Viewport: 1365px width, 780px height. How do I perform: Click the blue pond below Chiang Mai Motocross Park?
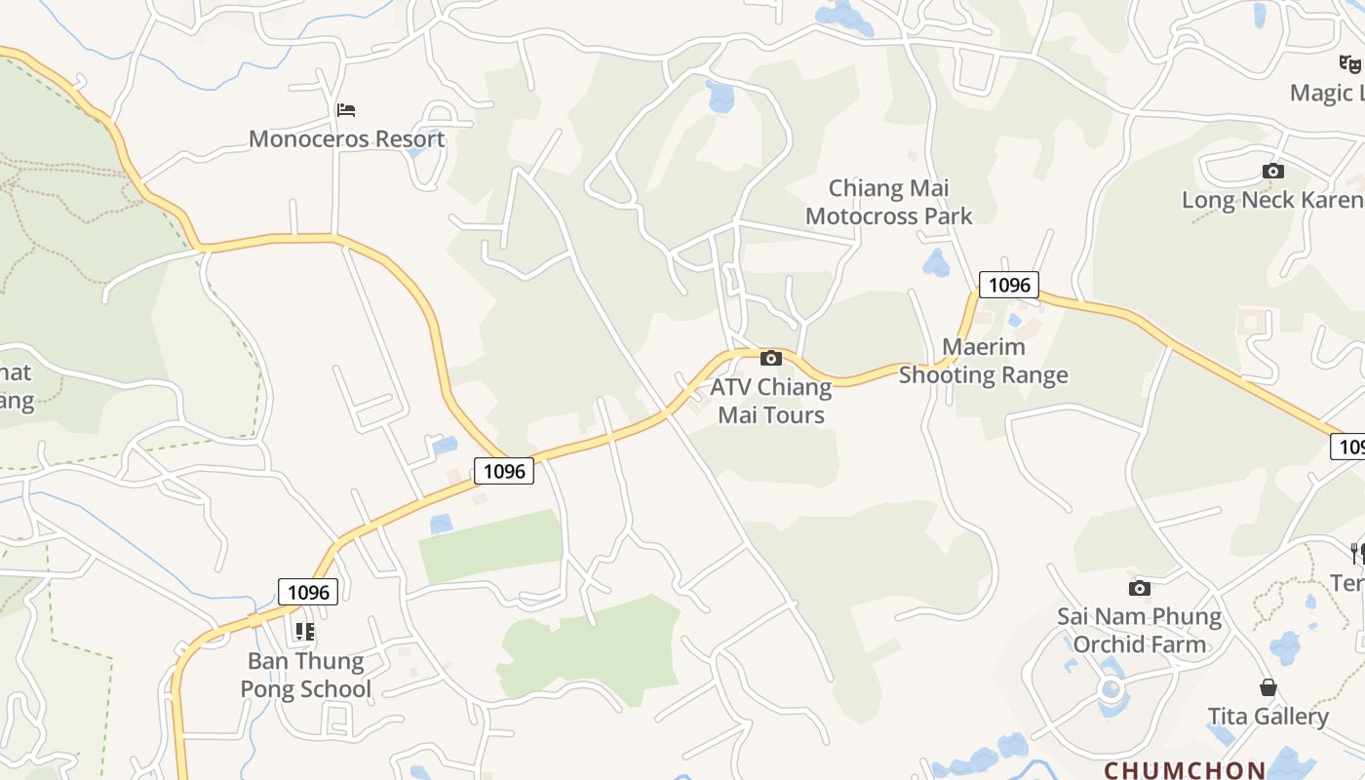click(936, 262)
